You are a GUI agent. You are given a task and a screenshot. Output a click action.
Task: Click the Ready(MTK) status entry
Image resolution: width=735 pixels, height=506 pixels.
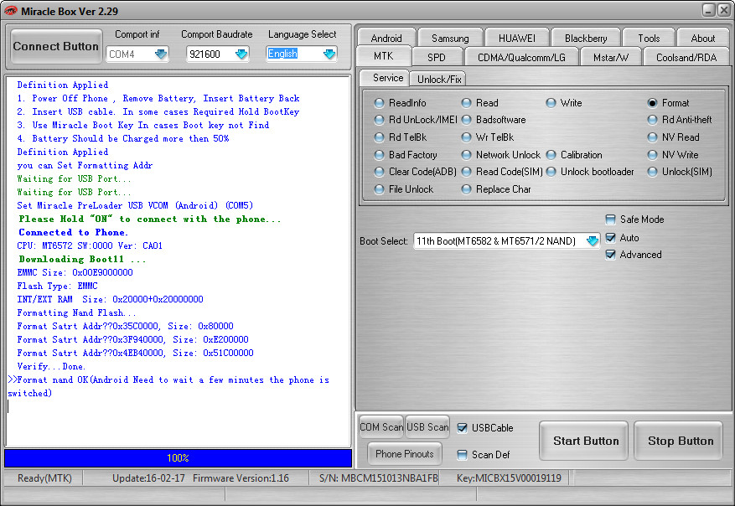pos(44,478)
